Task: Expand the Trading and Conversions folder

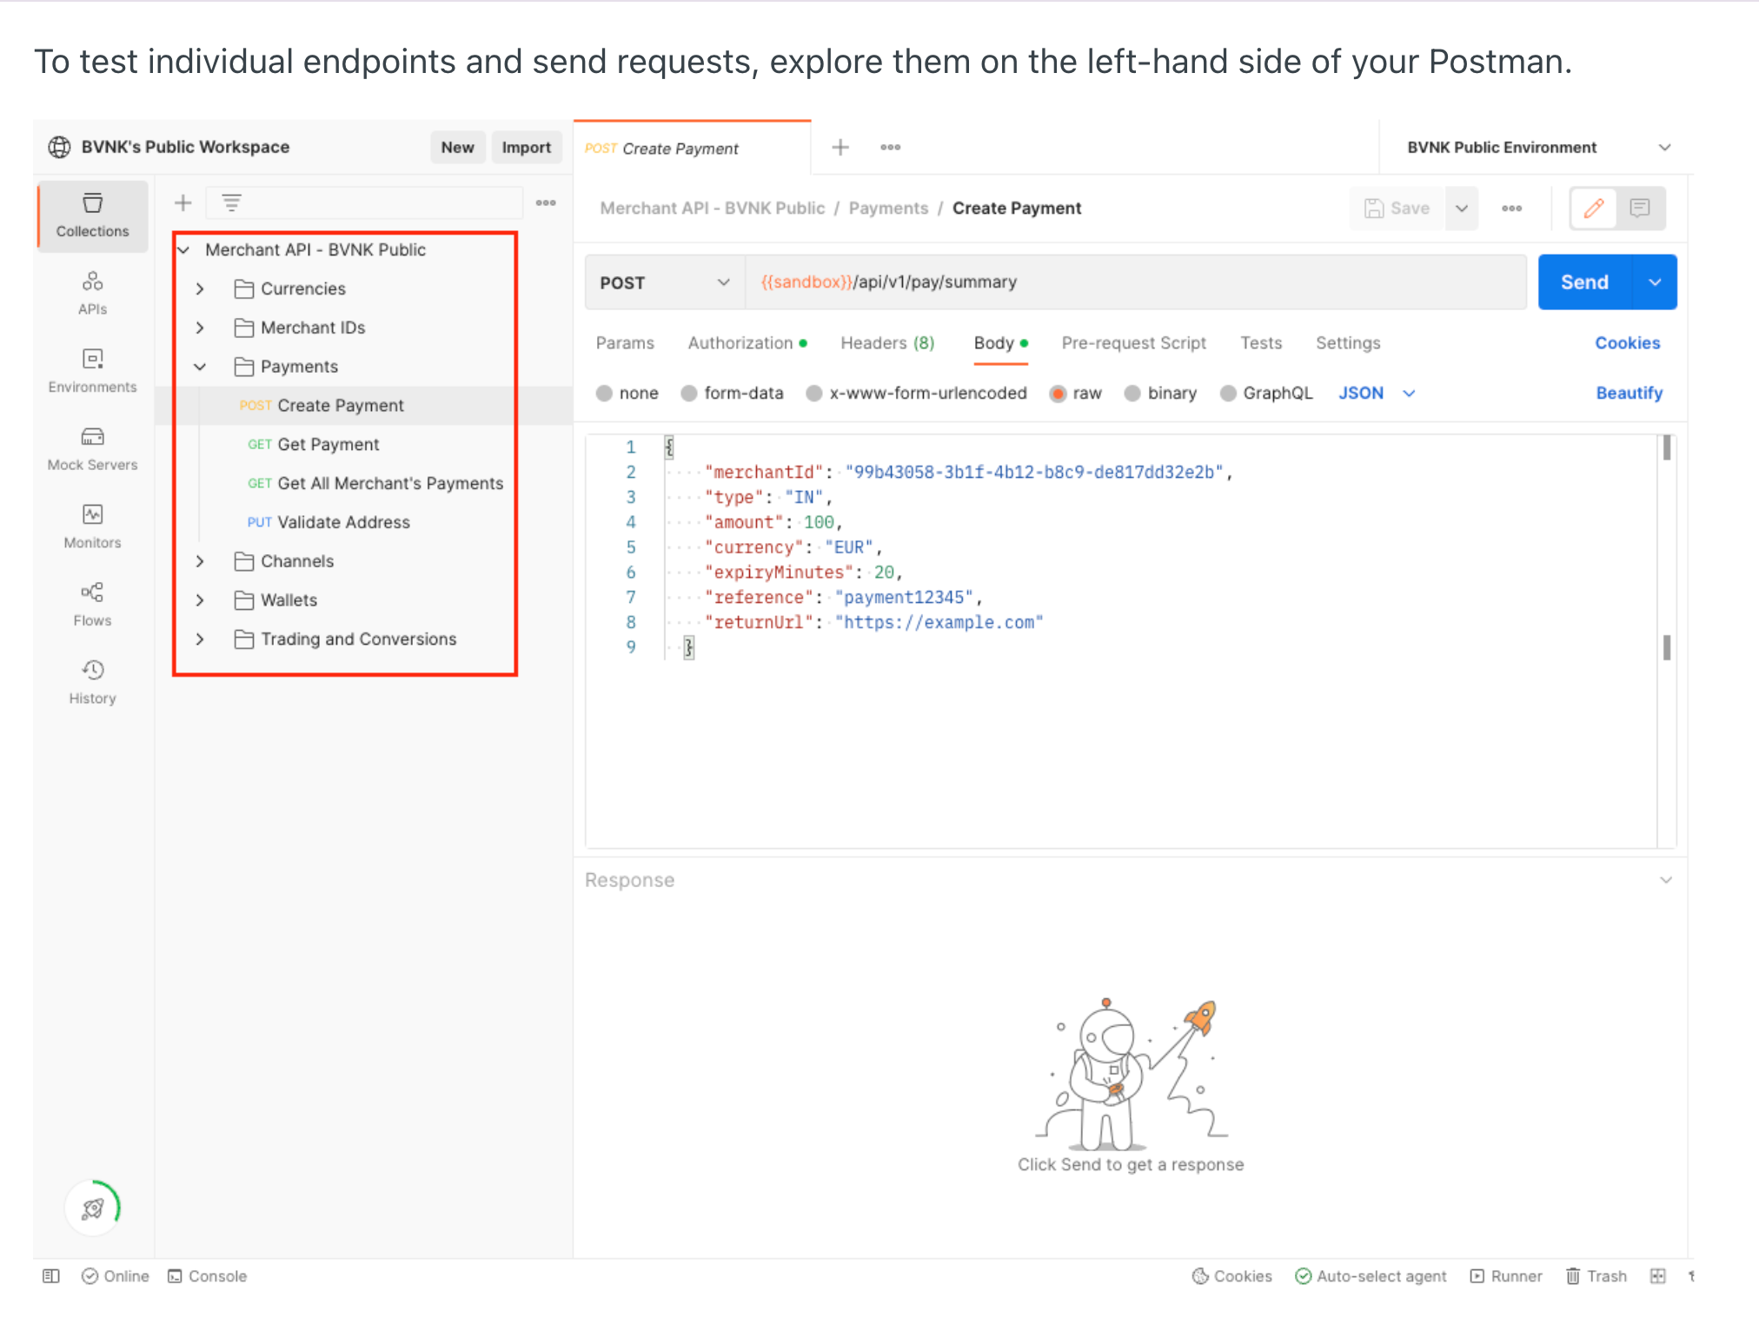Action: pos(200,639)
